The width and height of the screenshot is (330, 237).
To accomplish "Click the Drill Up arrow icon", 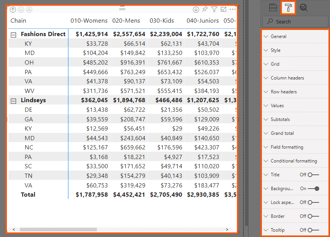I will click(x=13, y=10).
